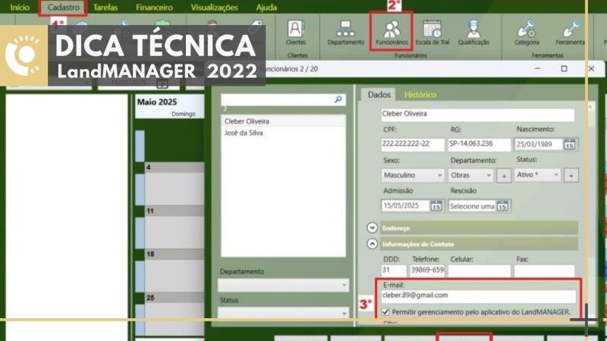
Task: Click the Fax field
Action: point(544,271)
